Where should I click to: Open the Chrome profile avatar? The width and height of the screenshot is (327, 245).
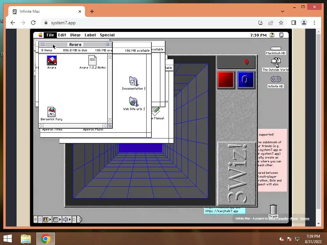click(304, 23)
